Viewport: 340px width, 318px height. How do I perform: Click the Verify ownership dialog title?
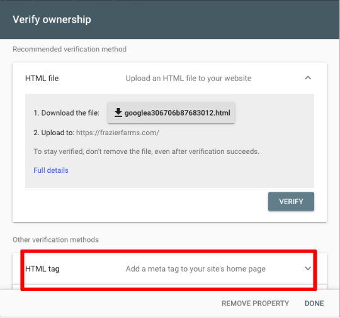(x=52, y=19)
